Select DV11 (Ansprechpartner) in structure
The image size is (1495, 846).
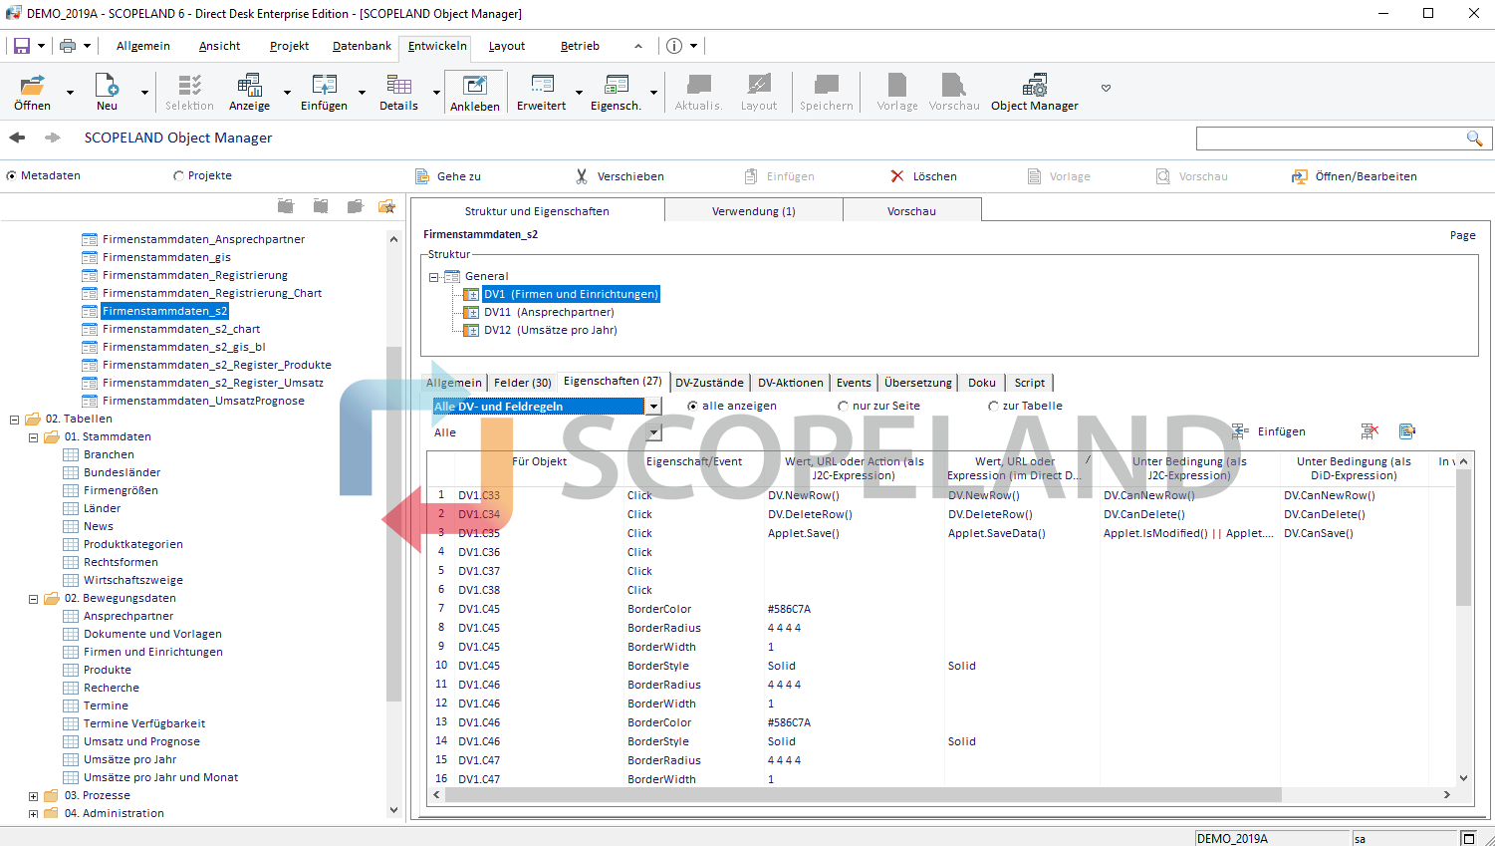tap(549, 312)
